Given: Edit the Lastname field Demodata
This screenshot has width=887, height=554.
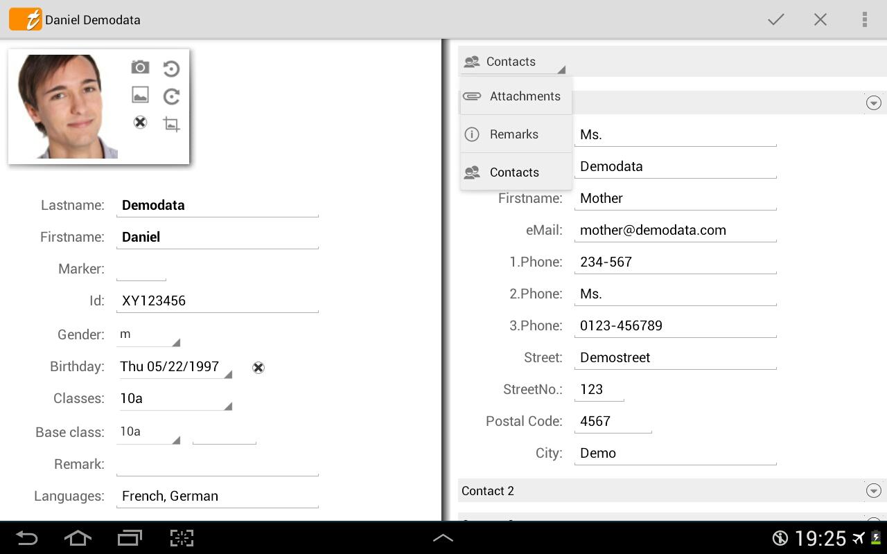Looking at the screenshot, I should (x=218, y=205).
